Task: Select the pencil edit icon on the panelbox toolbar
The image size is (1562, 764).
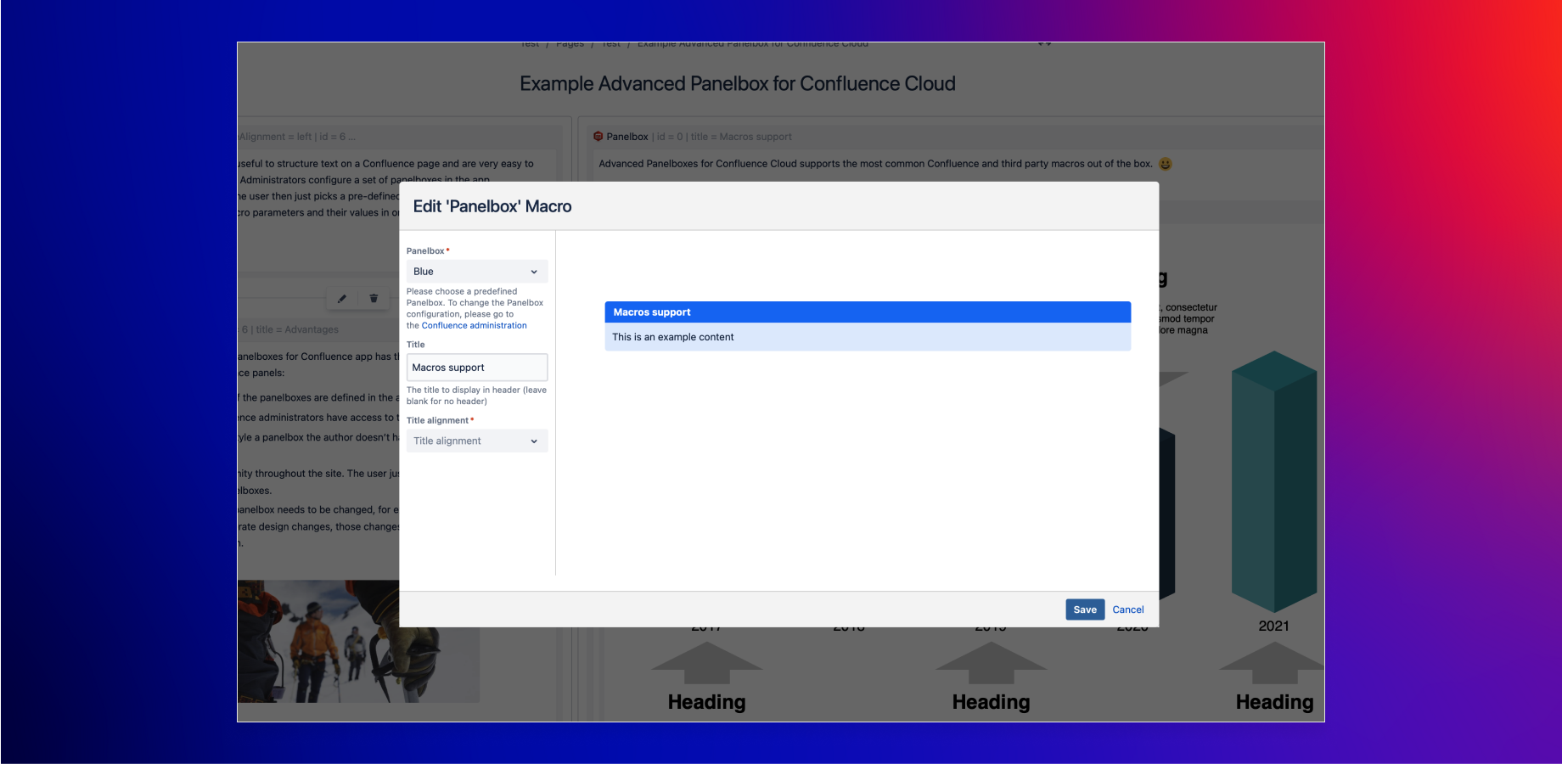Action: coord(342,299)
